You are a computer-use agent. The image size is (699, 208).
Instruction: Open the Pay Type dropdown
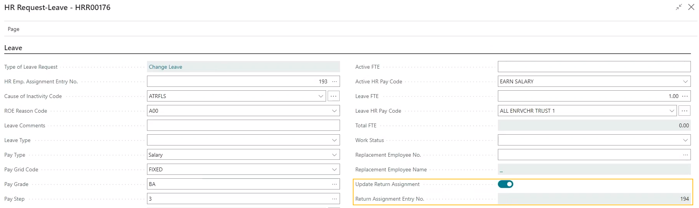(x=334, y=155)
